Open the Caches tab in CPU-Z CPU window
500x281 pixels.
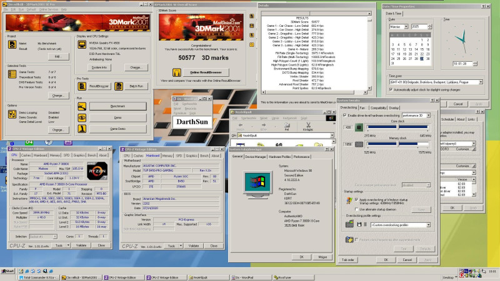(26, 155)
